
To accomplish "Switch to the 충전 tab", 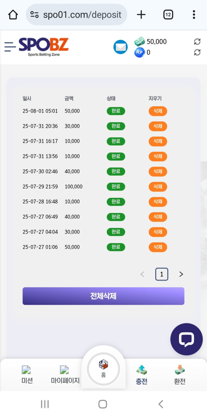I will [x=142, y=375].
